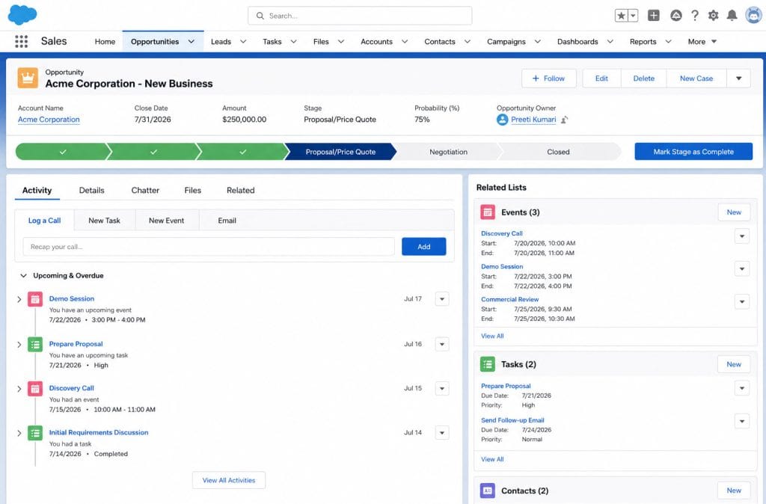Expand the Discovery Call timeline item
766x504 pixels.
(x=19, y=389)
